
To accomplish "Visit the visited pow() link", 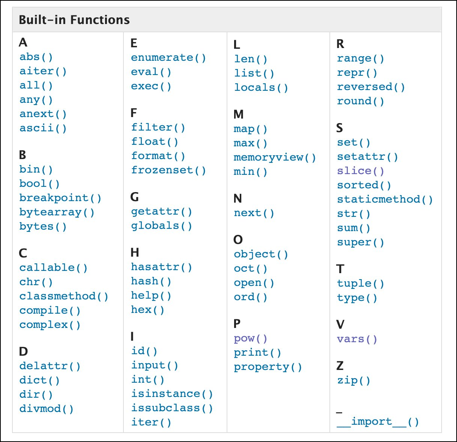I will point(251,338).
